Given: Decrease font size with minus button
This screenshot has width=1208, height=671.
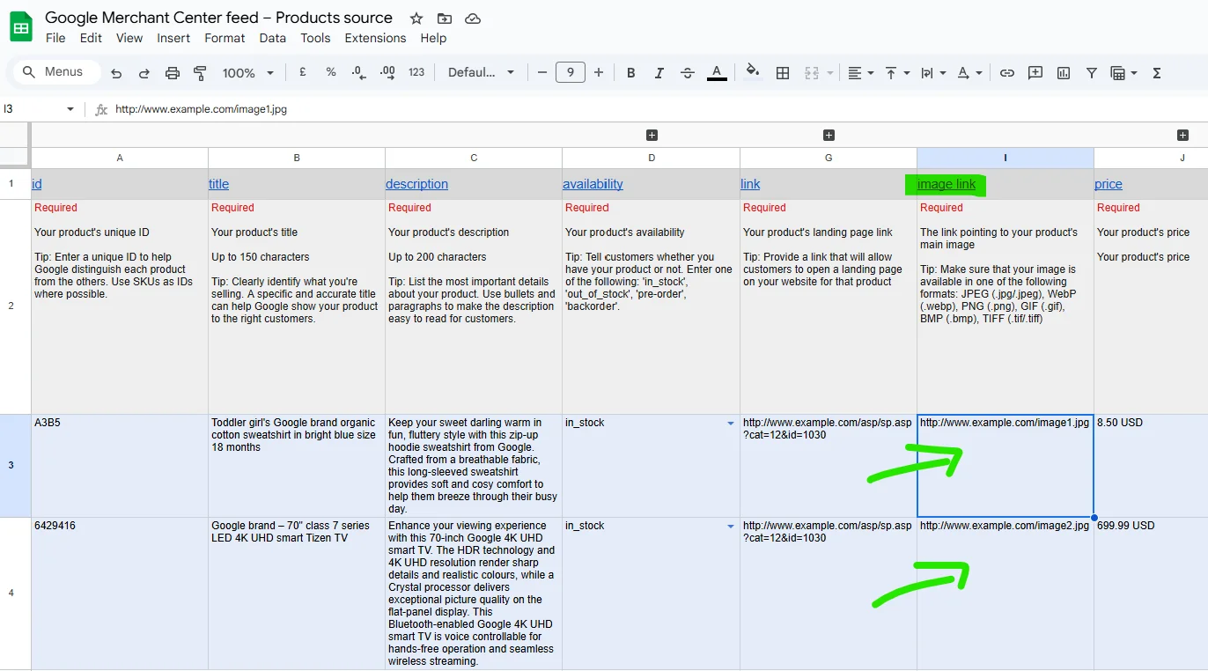Looking at the screenshot, I should click(x=542, y=72).
